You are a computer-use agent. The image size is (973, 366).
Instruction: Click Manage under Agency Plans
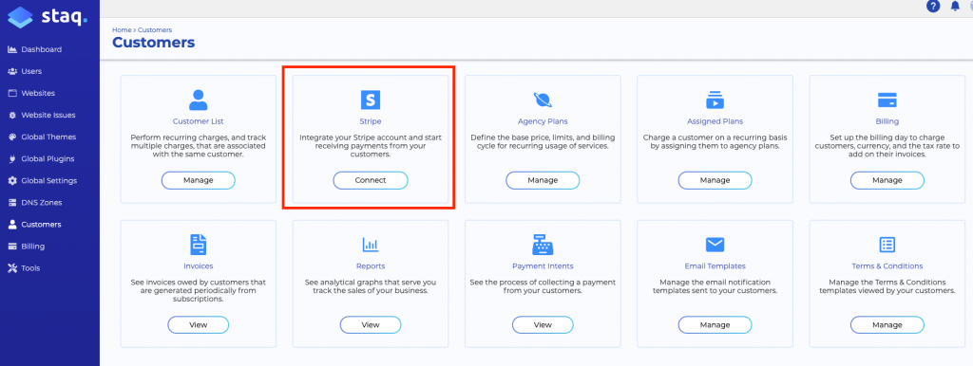[x=543, y=180]
